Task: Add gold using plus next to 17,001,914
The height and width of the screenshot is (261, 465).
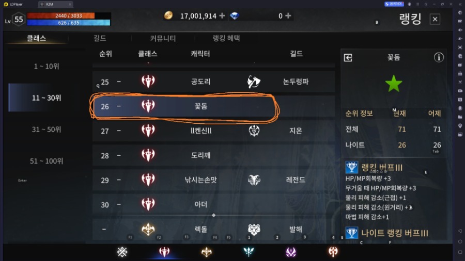Action: tap(222, 15)
